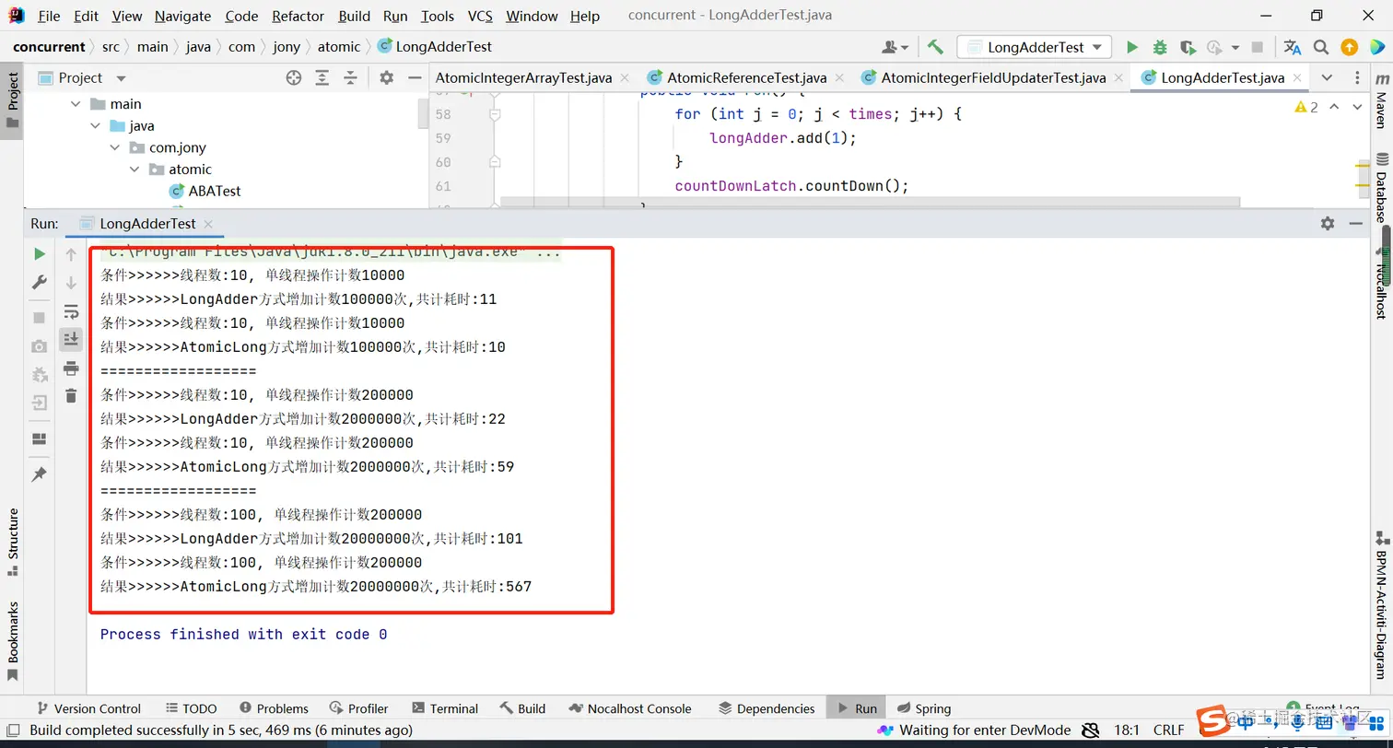
Task: Open the LongAdderTest run configuration dropdown
Action: click(x=1035, y=47)
